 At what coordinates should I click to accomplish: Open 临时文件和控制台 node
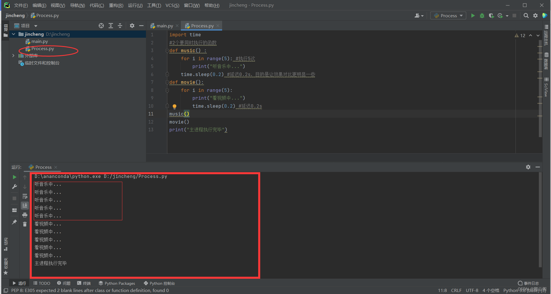(39, 63)
